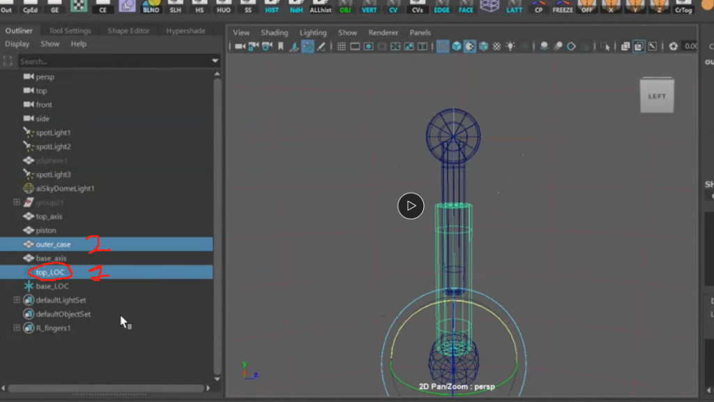Viewport: 714px width, 402px height.
Task: Open the Outliner search dropdown arrow
Action: (x=215, y=61)
